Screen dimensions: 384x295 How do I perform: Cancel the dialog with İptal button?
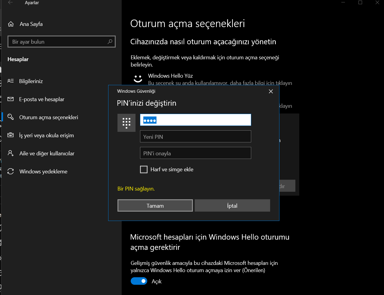(232, 206)
